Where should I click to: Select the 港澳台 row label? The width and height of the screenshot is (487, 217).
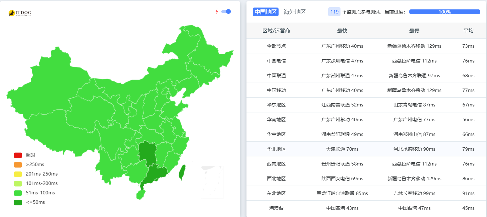(x=276, y=208)
